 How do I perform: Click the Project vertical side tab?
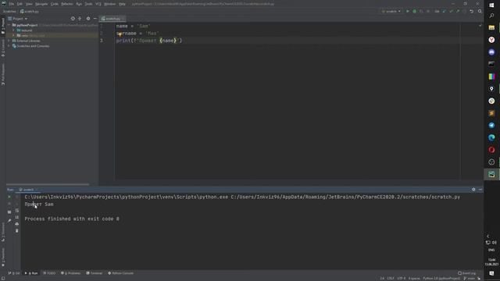[x=3, y=26]
